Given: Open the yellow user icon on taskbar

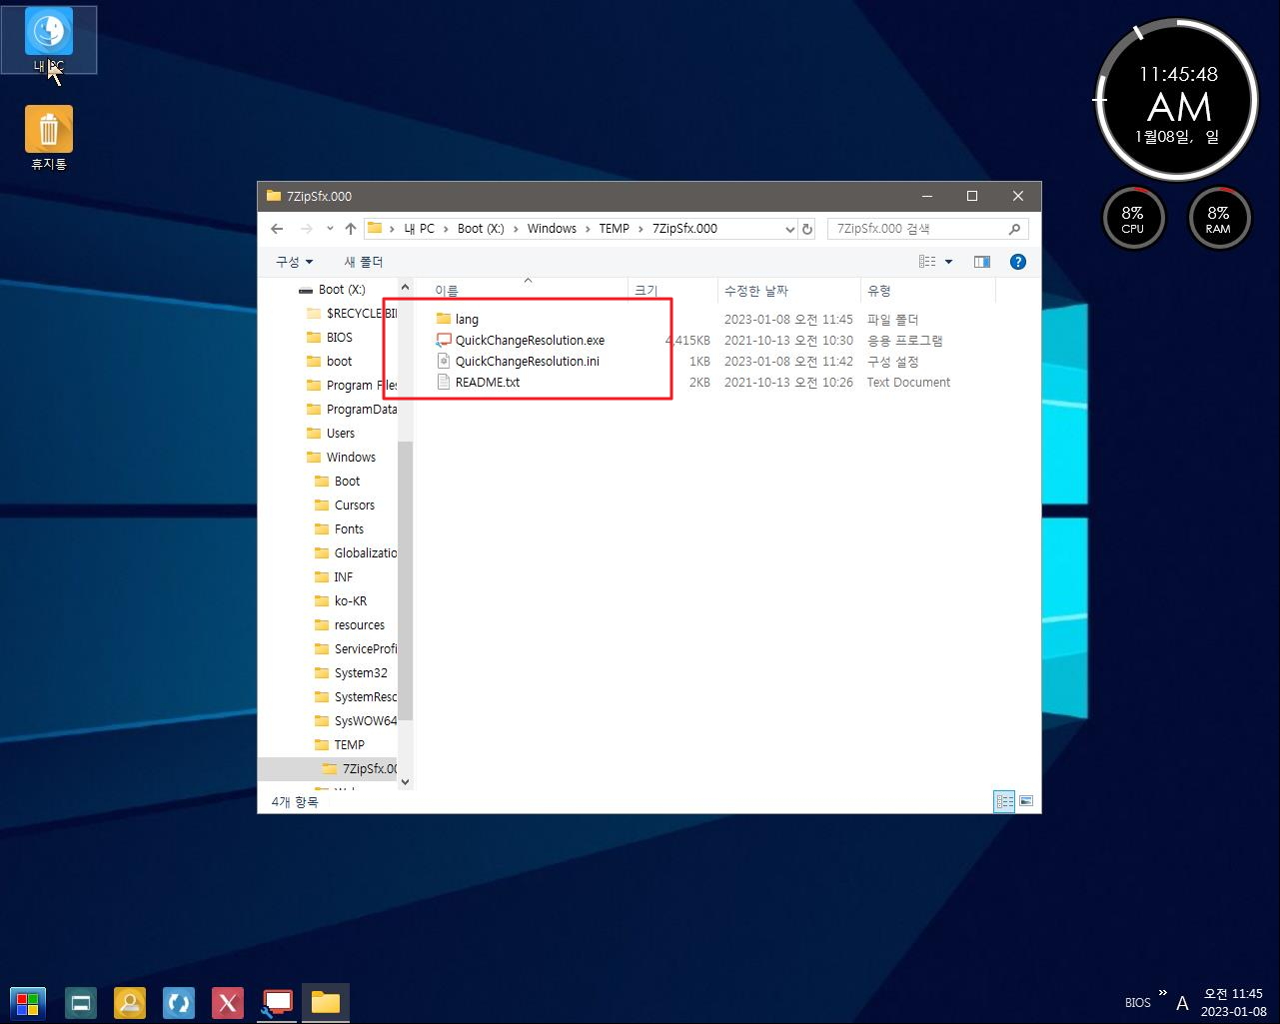Looking at the screenshot, I should coord(130,1002).
